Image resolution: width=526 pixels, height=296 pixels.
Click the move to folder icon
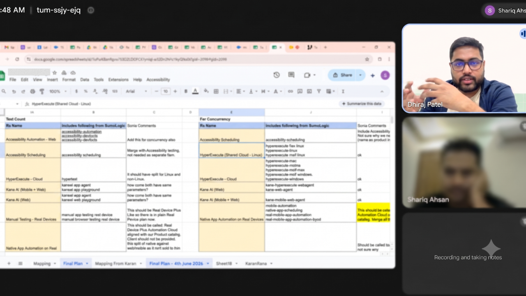64,73
